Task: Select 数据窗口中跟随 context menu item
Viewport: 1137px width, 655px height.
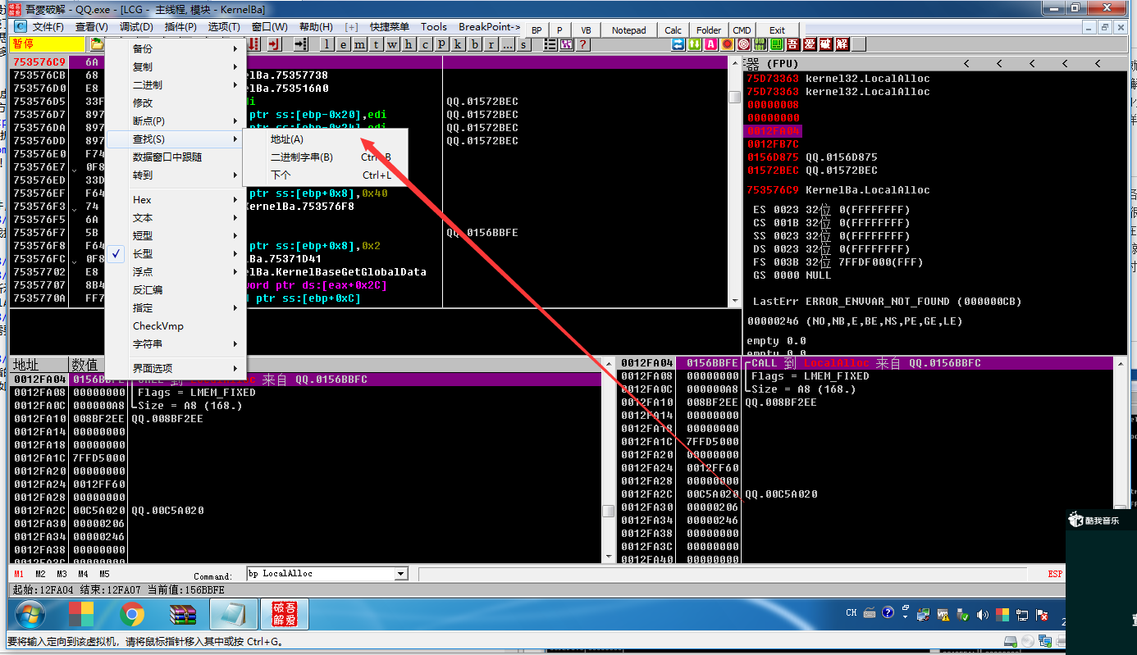Action: (176, 157)
